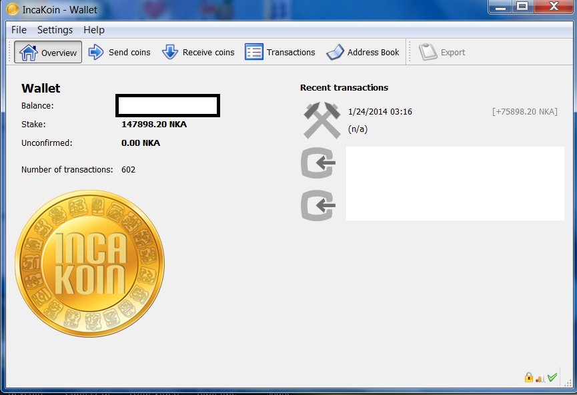Click the stake value 147898.20 NKA
The height and width of the screenshot is (395, 577).
[154, 124]
